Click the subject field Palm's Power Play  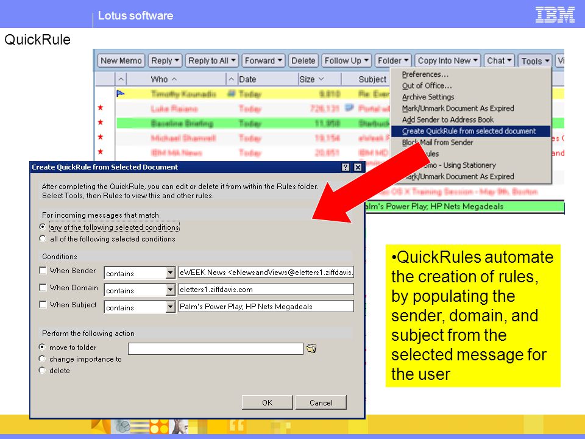coord(266,307)
